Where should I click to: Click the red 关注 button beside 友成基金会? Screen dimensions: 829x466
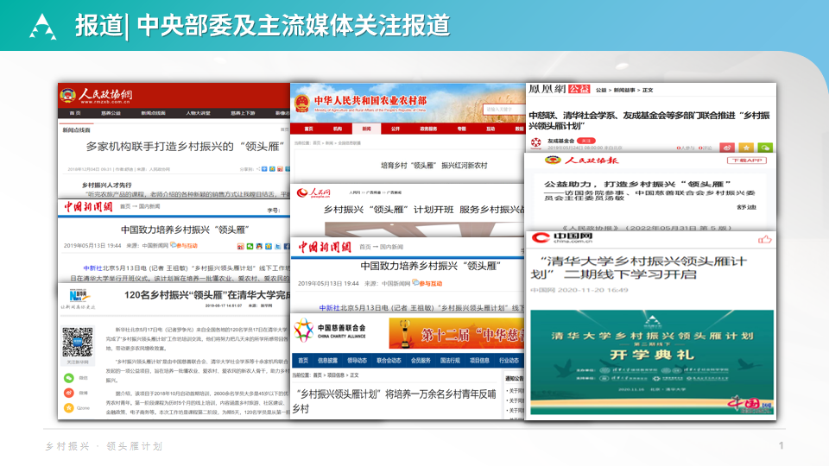coord(585,141)
